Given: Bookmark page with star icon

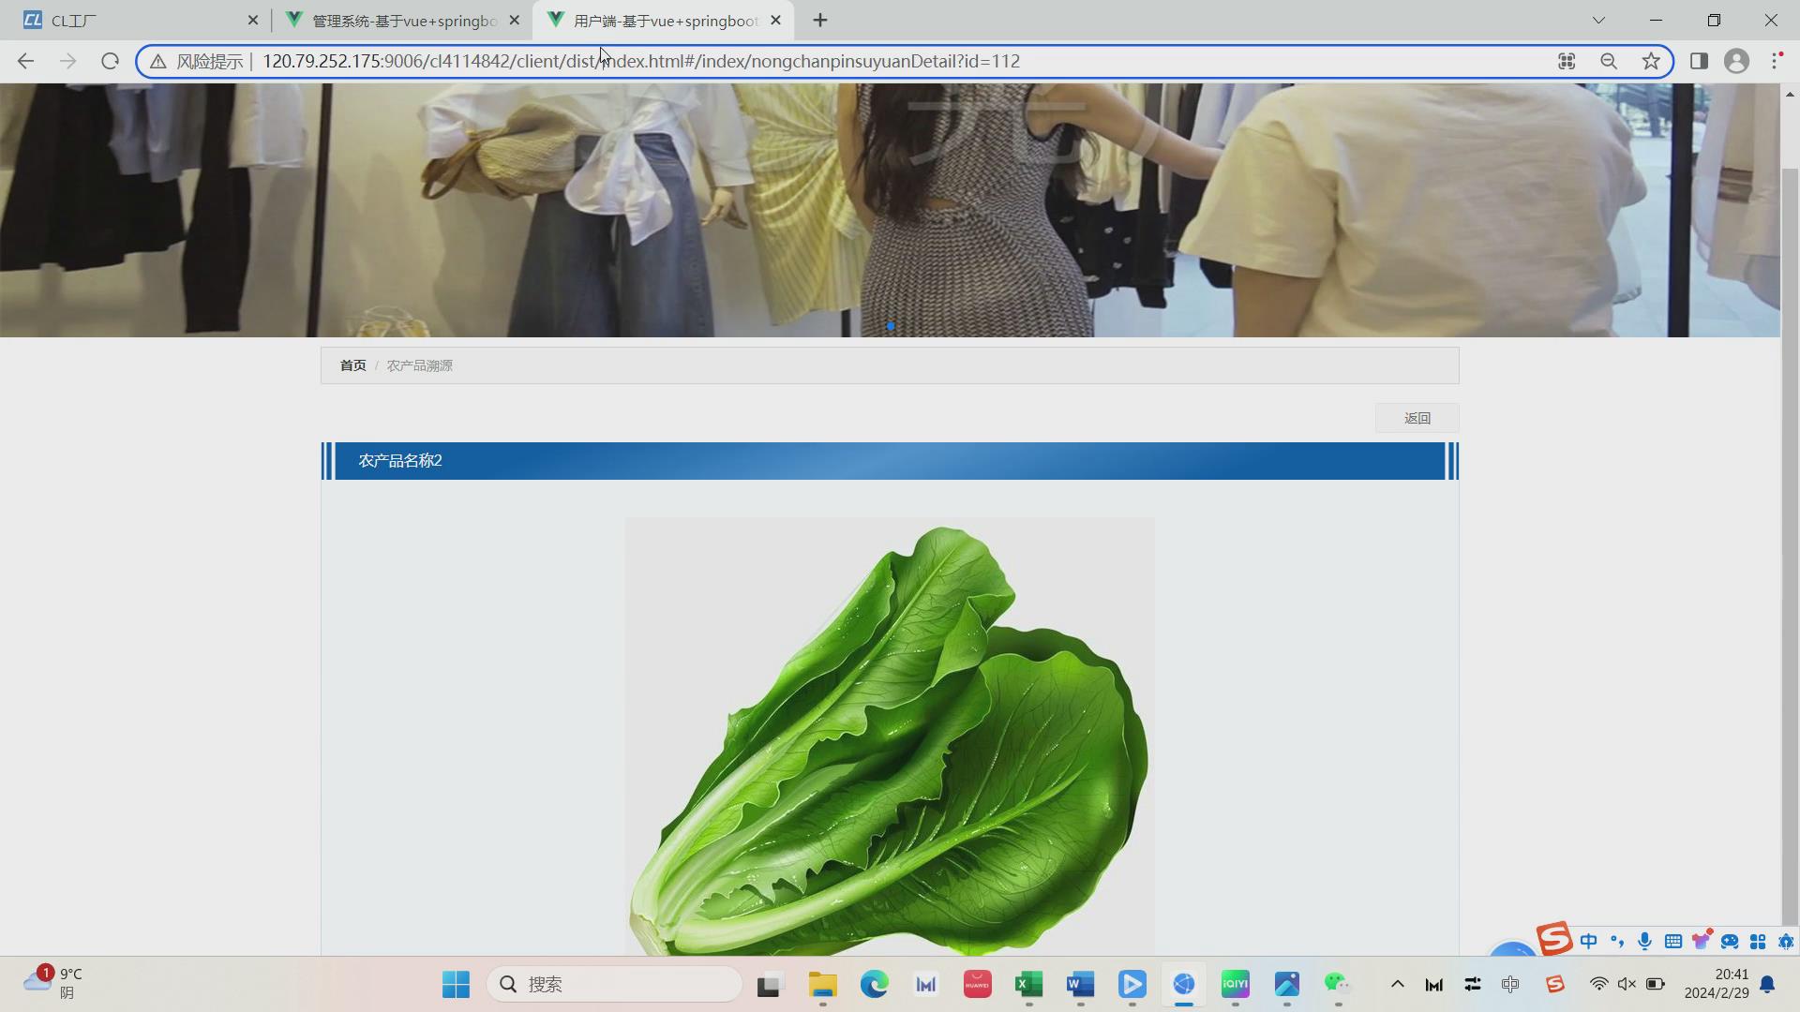Looking at the screenshot, I should pyautogui.click(x=1651, y=61).
